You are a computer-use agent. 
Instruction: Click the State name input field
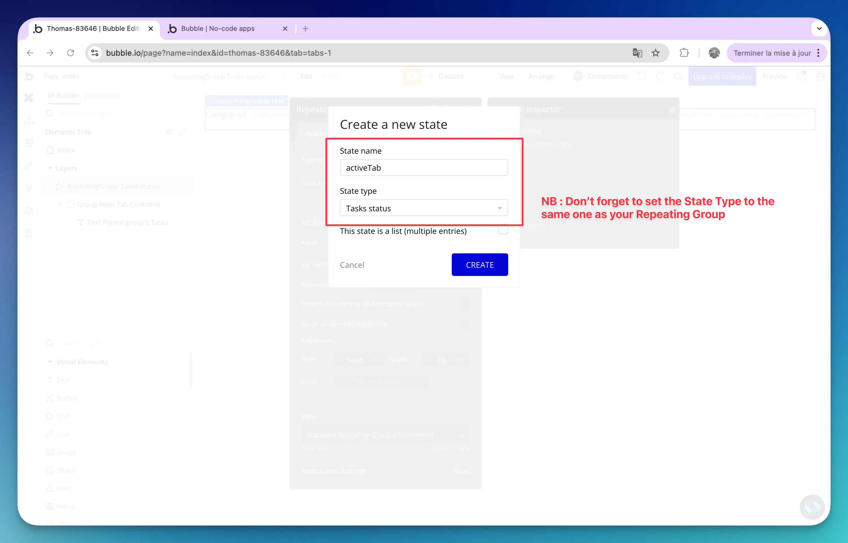tap(424, 167)
